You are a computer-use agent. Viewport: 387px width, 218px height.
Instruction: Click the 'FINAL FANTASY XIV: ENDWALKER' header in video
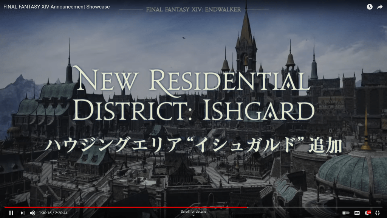[x=193, y=9]
